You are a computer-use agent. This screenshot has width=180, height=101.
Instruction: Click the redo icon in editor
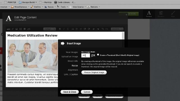[98, 29]
